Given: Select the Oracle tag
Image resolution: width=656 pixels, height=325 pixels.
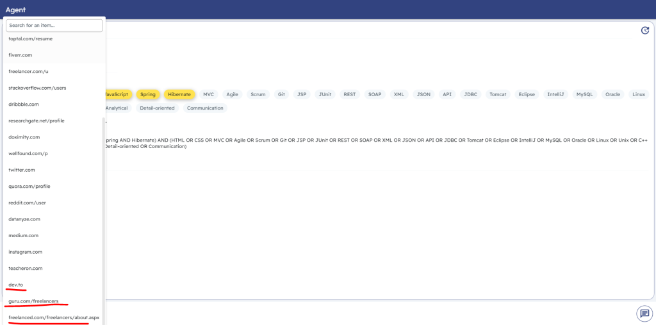Looking at the screenshot, I should (x=613, y=94).
